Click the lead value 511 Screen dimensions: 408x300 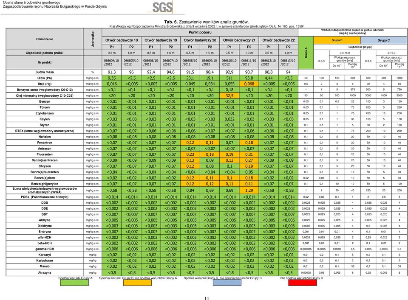click(229, 78)
